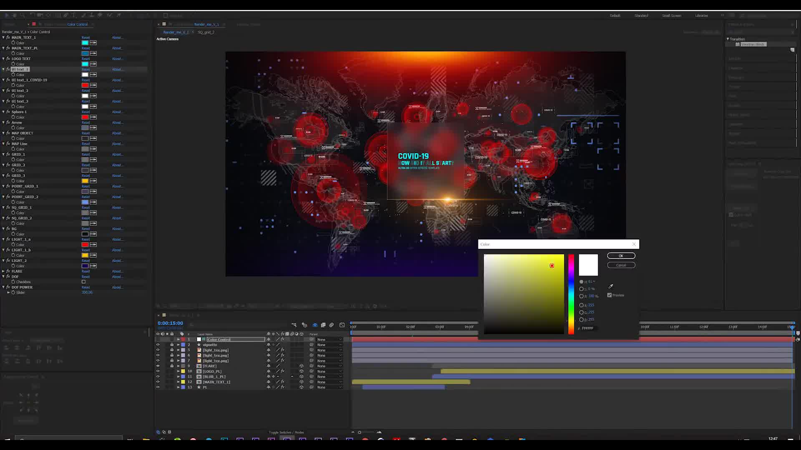The image size is (801, 450).
Task: Click stopwatch next to UI text_2 Color
Action: (13, 96)
